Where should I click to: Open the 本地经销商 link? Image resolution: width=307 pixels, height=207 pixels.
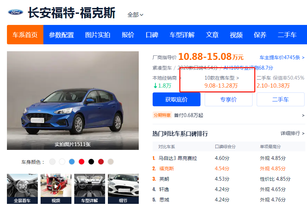tap(167, 78)
